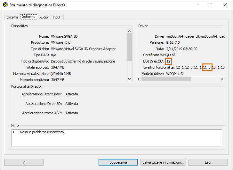Image resolution: width=233 pixels, height=170 pixels.
Task: Click the 'Certificato WHQL: Sì' text
Action: tap(159, 55)
